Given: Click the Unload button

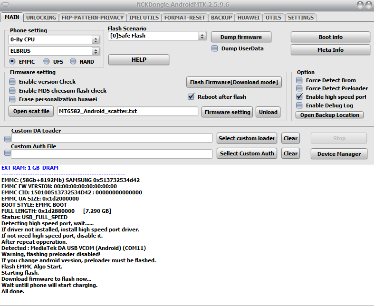Looking at the screenshot, I should (x=268, y=112).
